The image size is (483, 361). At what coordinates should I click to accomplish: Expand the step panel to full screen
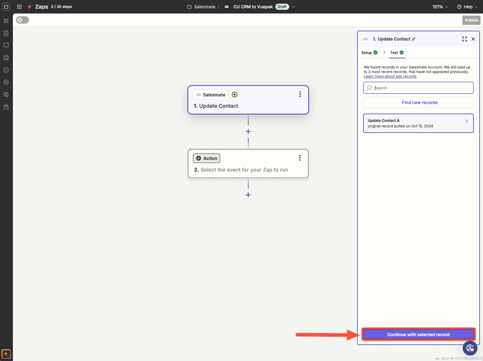(464, 39)
